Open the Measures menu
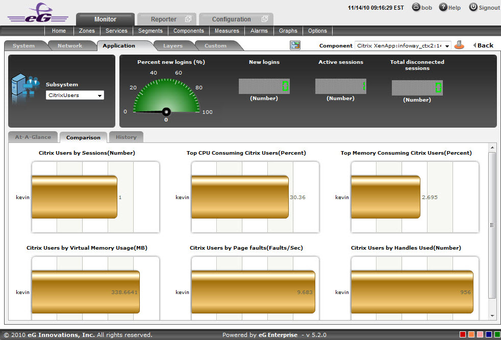Screen dimensions: 501x340 pos(227,31)
